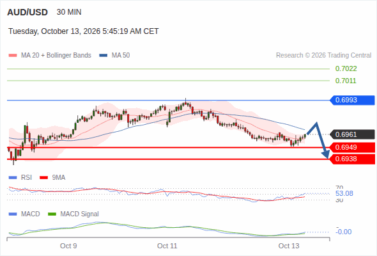Click the Oct 9 date axis label

click(68, 246)
